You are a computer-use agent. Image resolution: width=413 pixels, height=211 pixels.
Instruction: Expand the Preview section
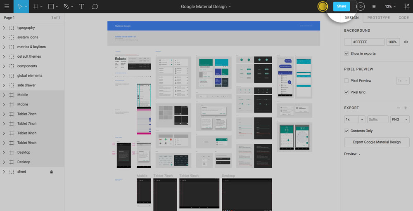click(x=352, y=154)
